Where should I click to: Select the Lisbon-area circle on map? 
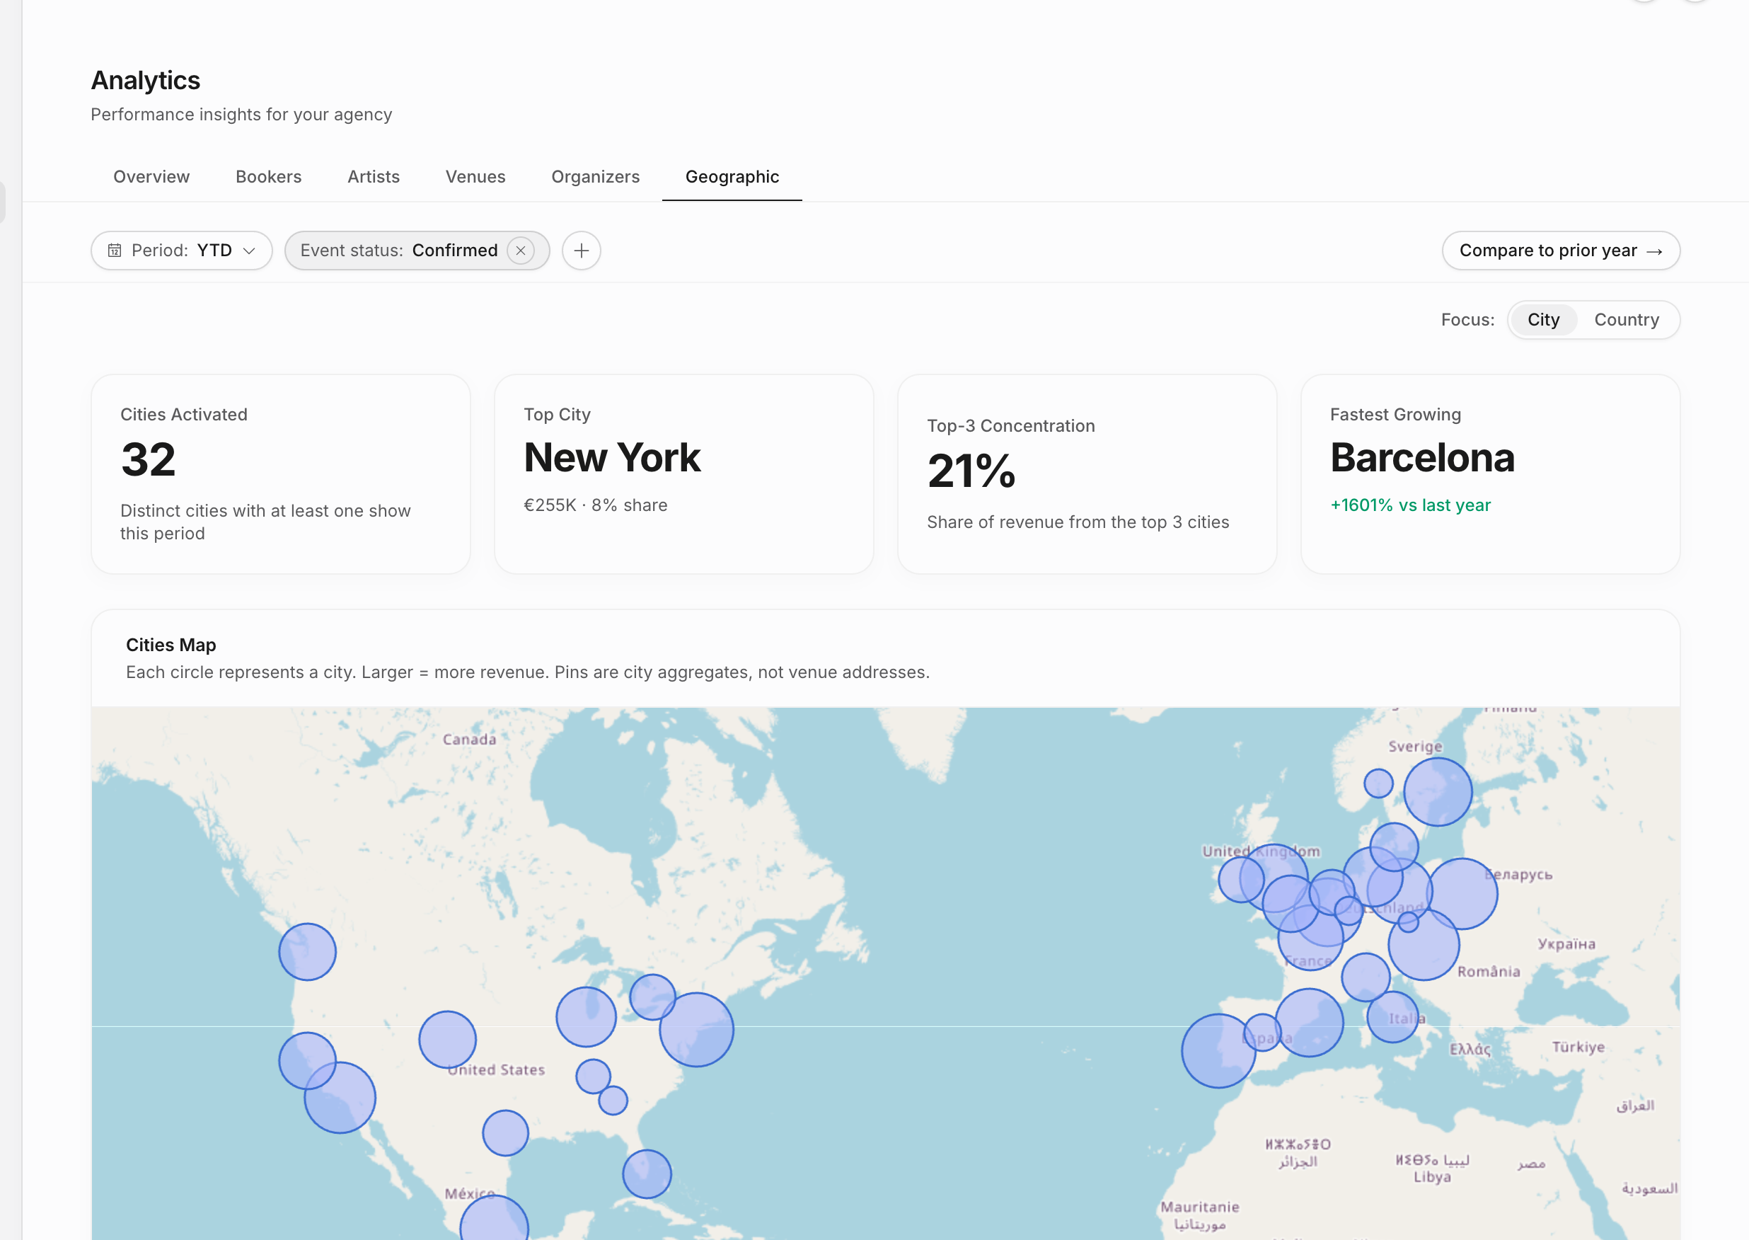coord(1218,1050)
